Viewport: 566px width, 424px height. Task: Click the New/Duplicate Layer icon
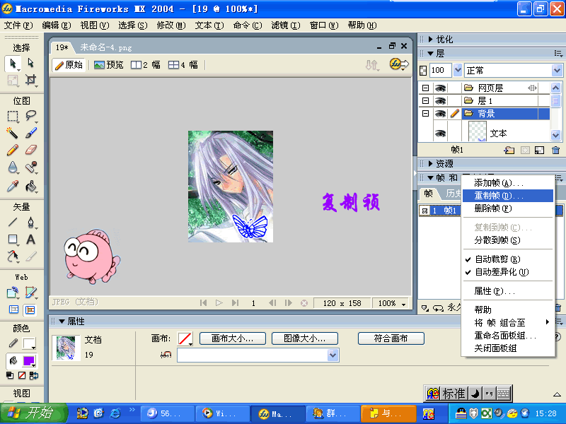click(509, 150)
